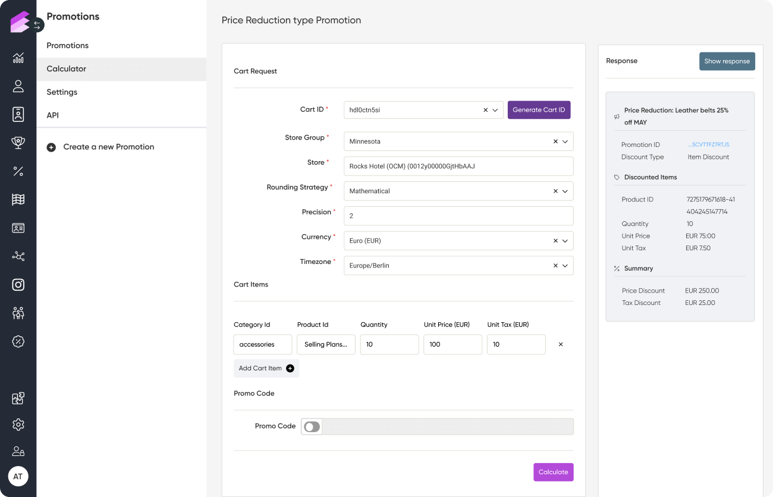Open the gear settings icon in sidebar
This screenshot has width=773, height=497.
pyautogui.click(x=18, y=424)
